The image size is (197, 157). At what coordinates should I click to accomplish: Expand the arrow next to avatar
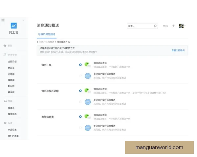185,26
